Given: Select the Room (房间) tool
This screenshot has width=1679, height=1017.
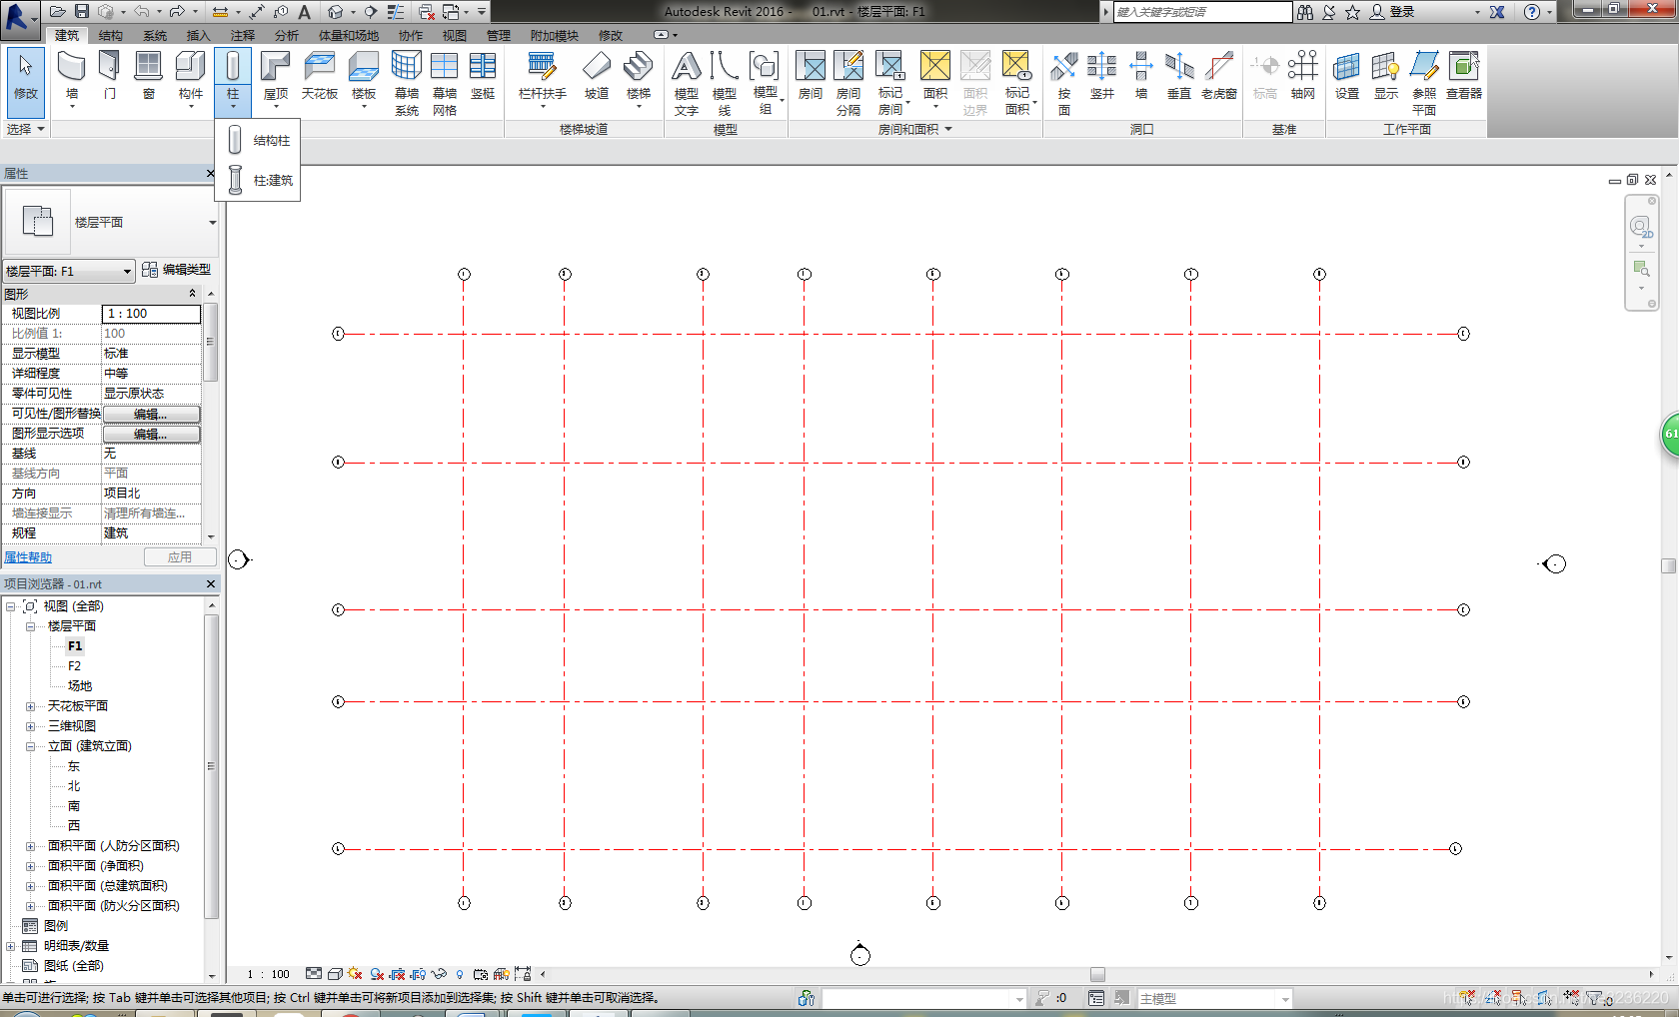Looking at the screenshot, I should (x=811, y=76).
